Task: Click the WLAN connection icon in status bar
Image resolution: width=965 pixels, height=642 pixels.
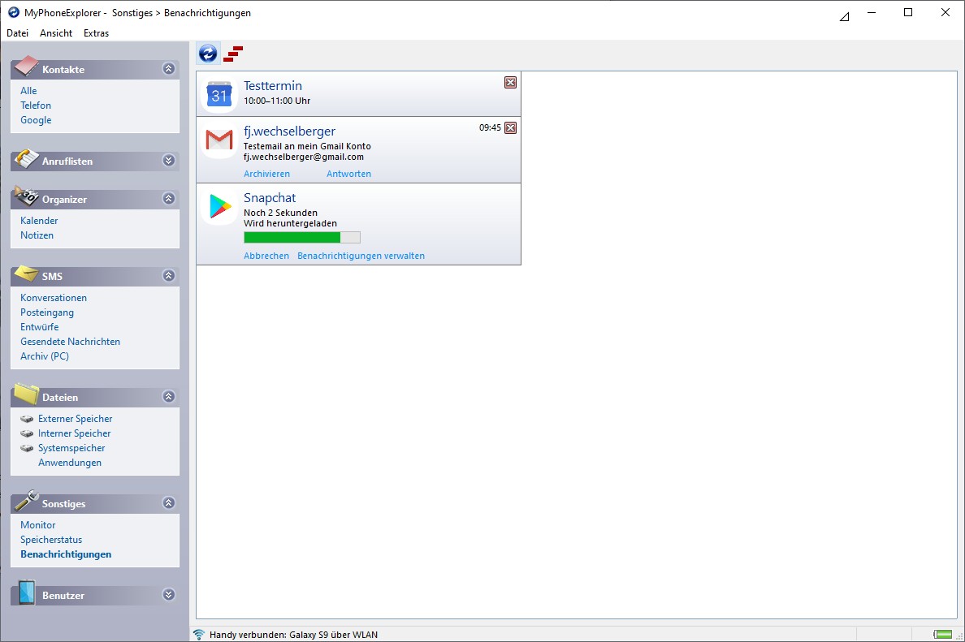Action: (x=199, y=635)
